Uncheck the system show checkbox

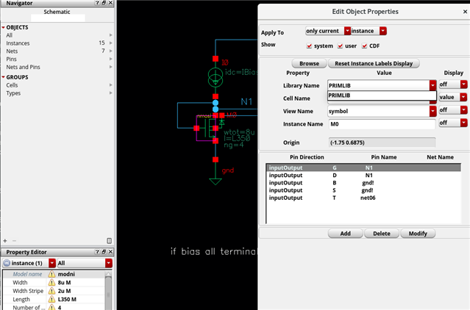(x=309, y=45)
